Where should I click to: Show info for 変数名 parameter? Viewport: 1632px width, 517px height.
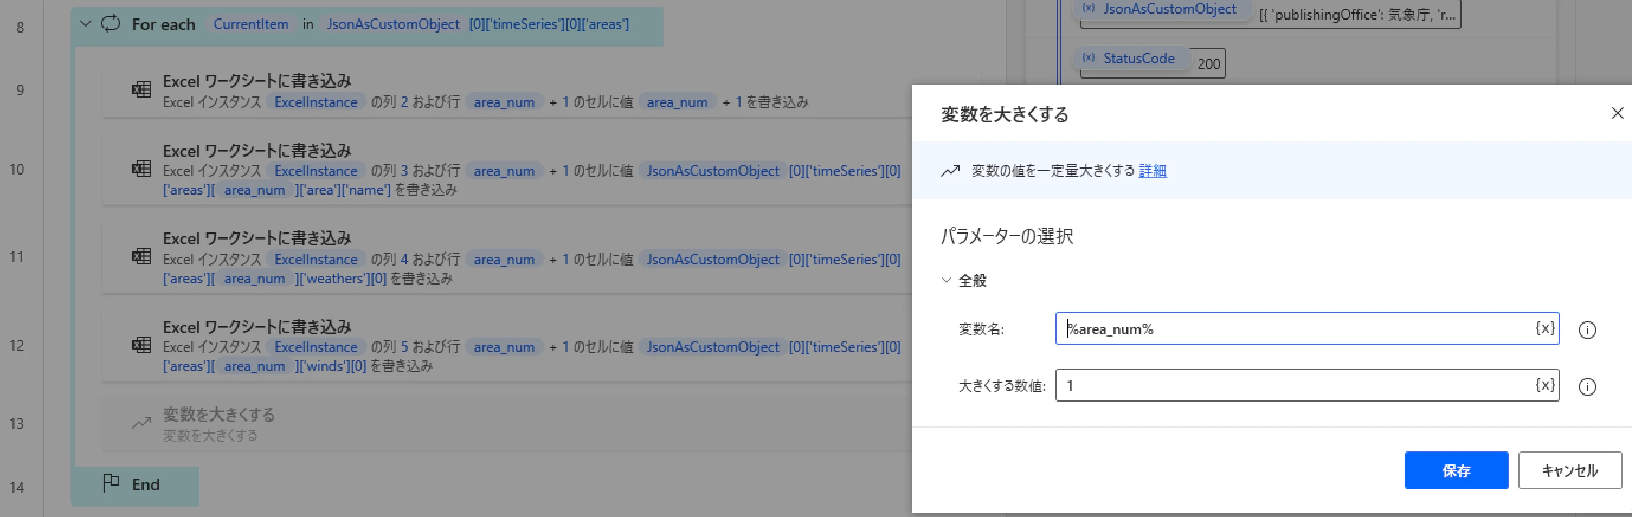click(x=1587, y=329)
